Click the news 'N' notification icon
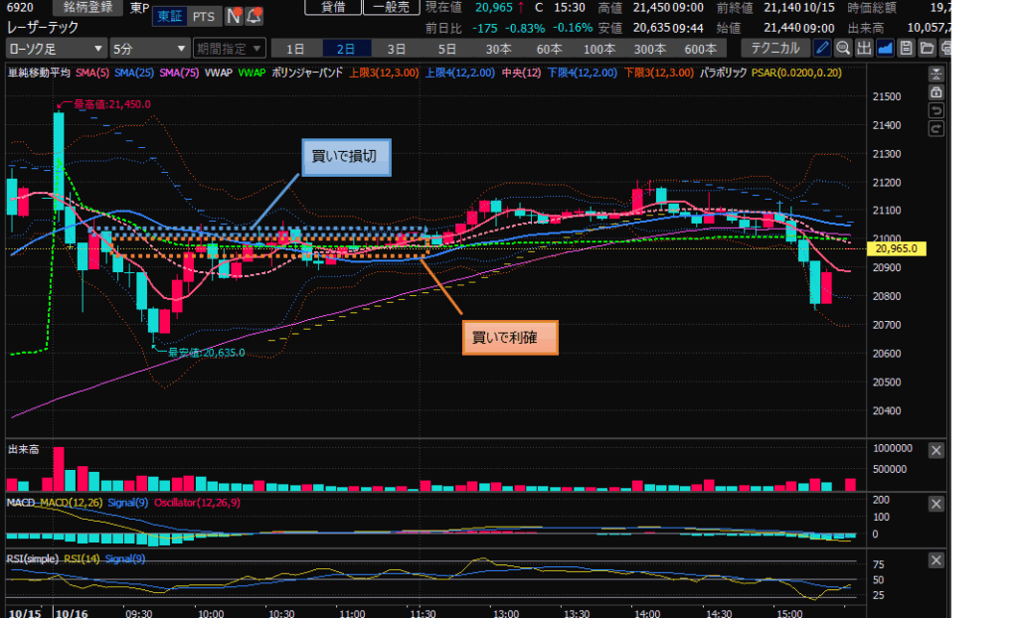Screen dimensions: 1018x618 (234, 16)
